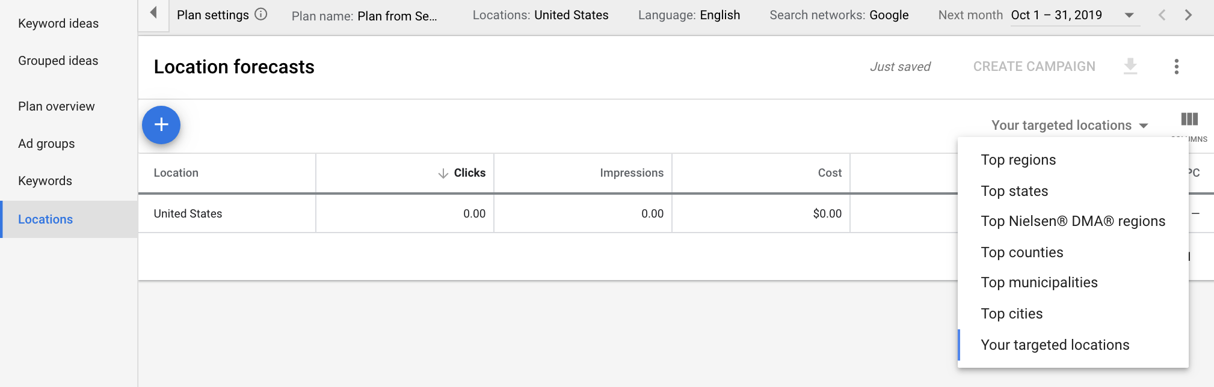This screenshot has width=1214, height=387.
Task: Choose Top cities option
Action: (x=1012, y=314)
